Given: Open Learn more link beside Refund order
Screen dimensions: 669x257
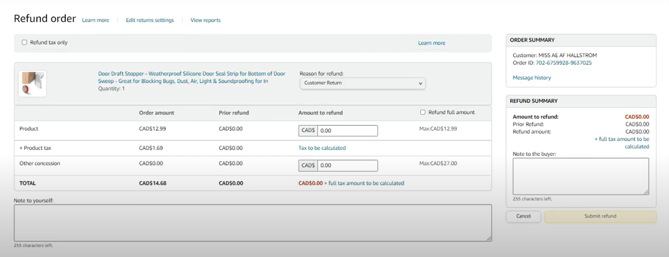Looking at the screenshot, I should [95, 20].
